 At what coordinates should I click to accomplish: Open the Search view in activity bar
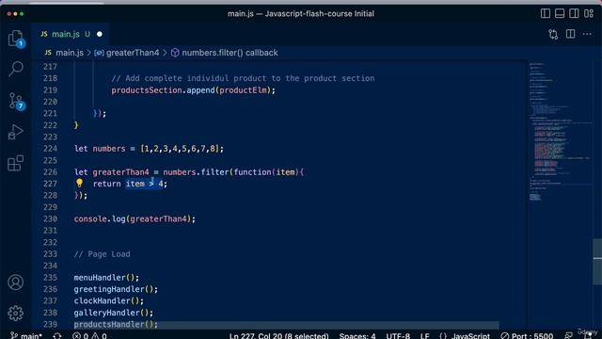[x=16, y=69]
